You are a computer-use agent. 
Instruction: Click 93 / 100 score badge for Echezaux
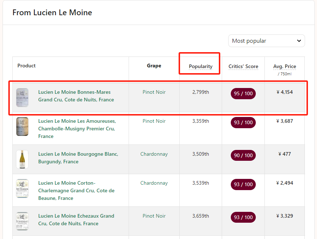(x=243, y=217)
